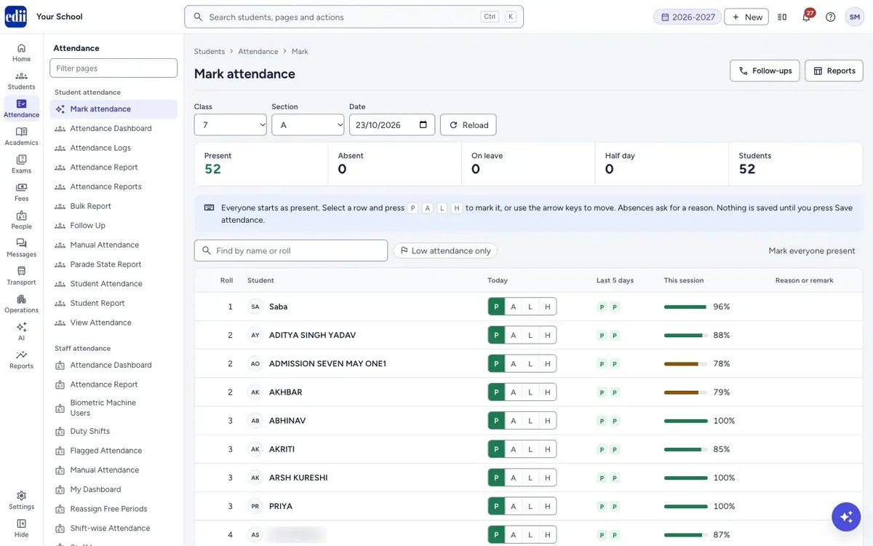
Task: Open Duty Shifts in sidebar
Action: (x=113, y=431)
